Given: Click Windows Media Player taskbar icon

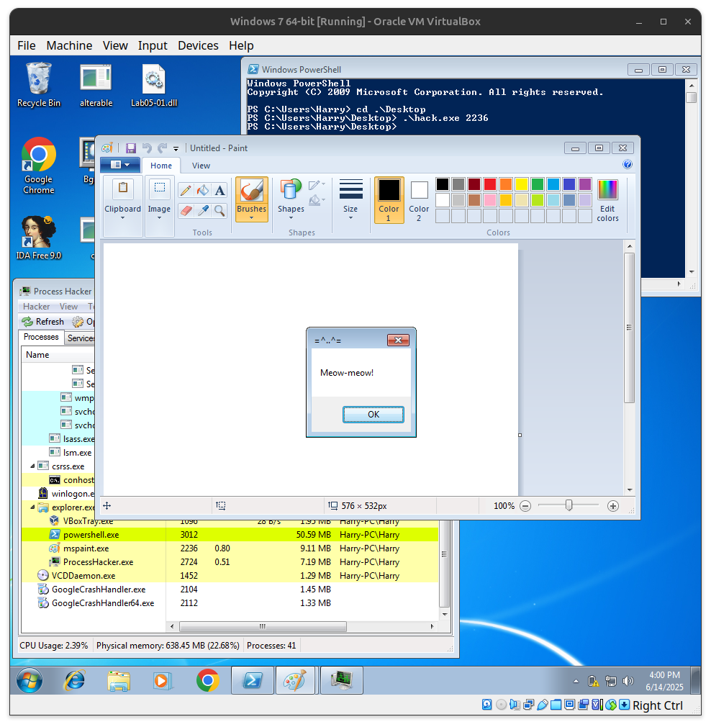Looking at the screenshot, I should coord(163,680).
